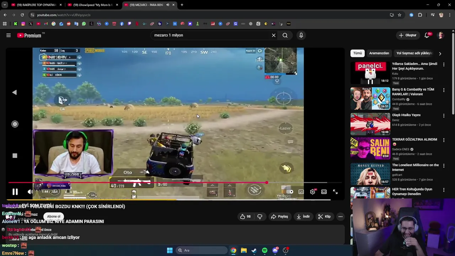Open Google bookmark in bookmarks bar
Viewport: 455px width, 256px height.
[54, 24]
